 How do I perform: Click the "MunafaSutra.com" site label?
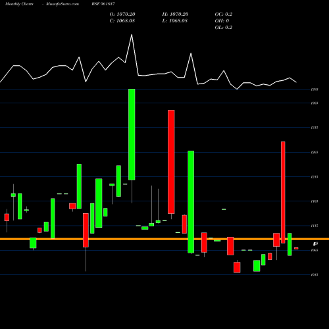tap(63, 4)
